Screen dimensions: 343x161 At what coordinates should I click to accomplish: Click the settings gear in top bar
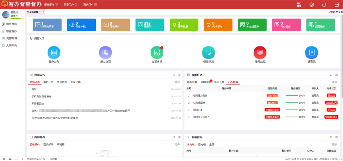click(x=312, y=5)
